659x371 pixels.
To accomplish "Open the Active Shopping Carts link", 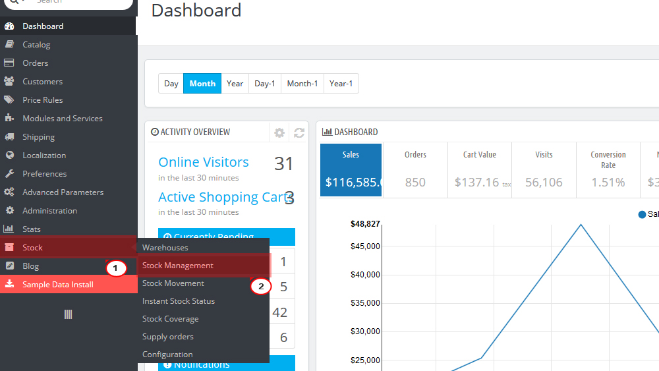I will [x=225, y=197].
